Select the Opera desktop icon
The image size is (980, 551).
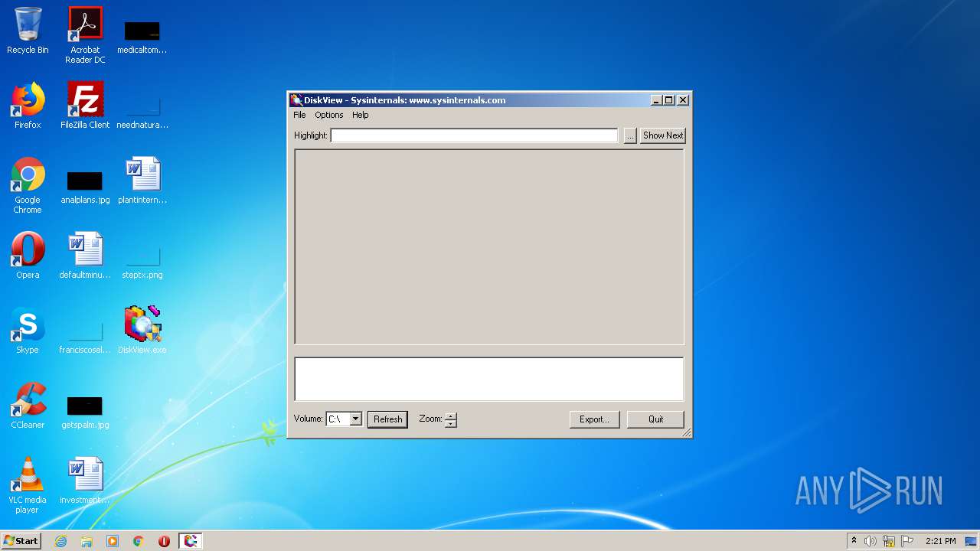28,256
